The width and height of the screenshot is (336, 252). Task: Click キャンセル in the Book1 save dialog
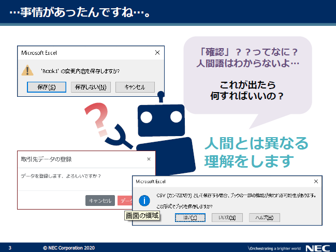tap(135, 87)
